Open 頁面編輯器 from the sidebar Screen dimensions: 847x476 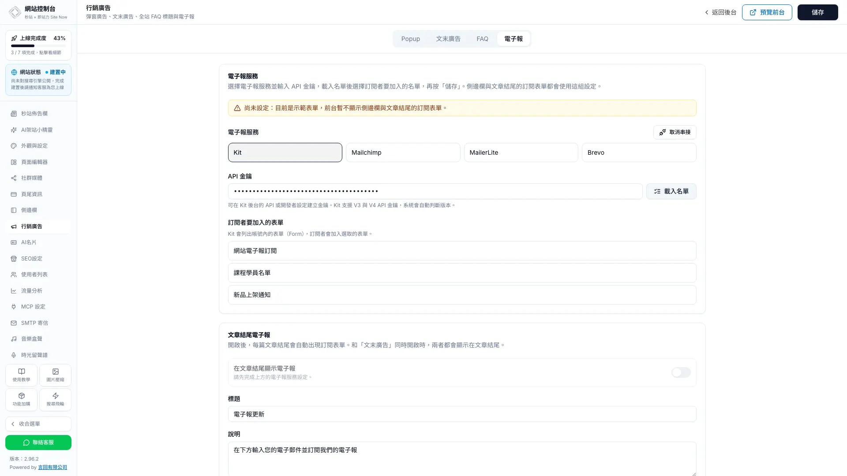[x=38, y=162]
